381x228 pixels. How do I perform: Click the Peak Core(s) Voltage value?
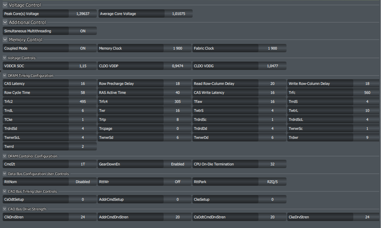tap(83, 14)
